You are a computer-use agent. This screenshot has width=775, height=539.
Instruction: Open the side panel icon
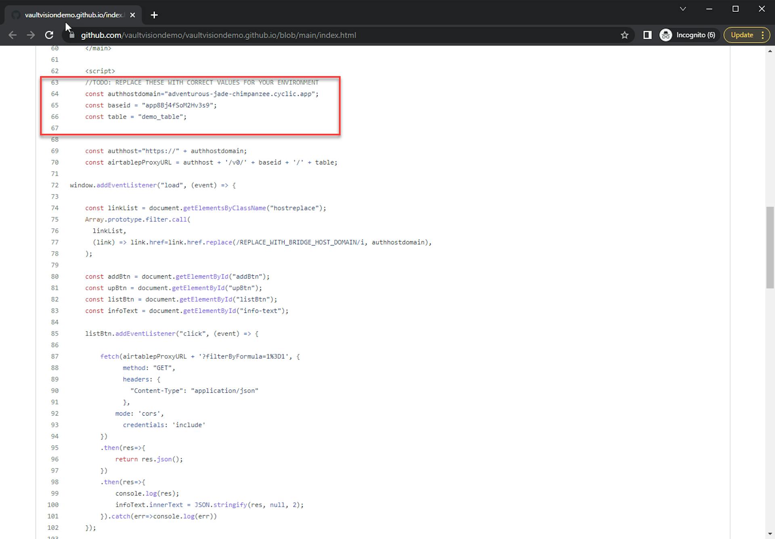click(647, 35)
